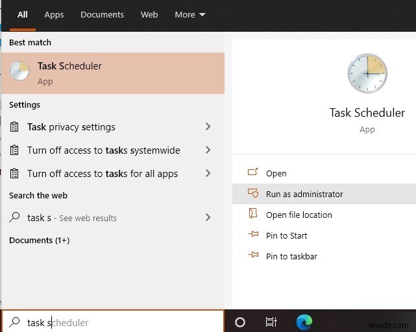Click the Documents (1+) section header
Image resolution: width=416 pixels, height=332 pixels.
coord(40,241)
